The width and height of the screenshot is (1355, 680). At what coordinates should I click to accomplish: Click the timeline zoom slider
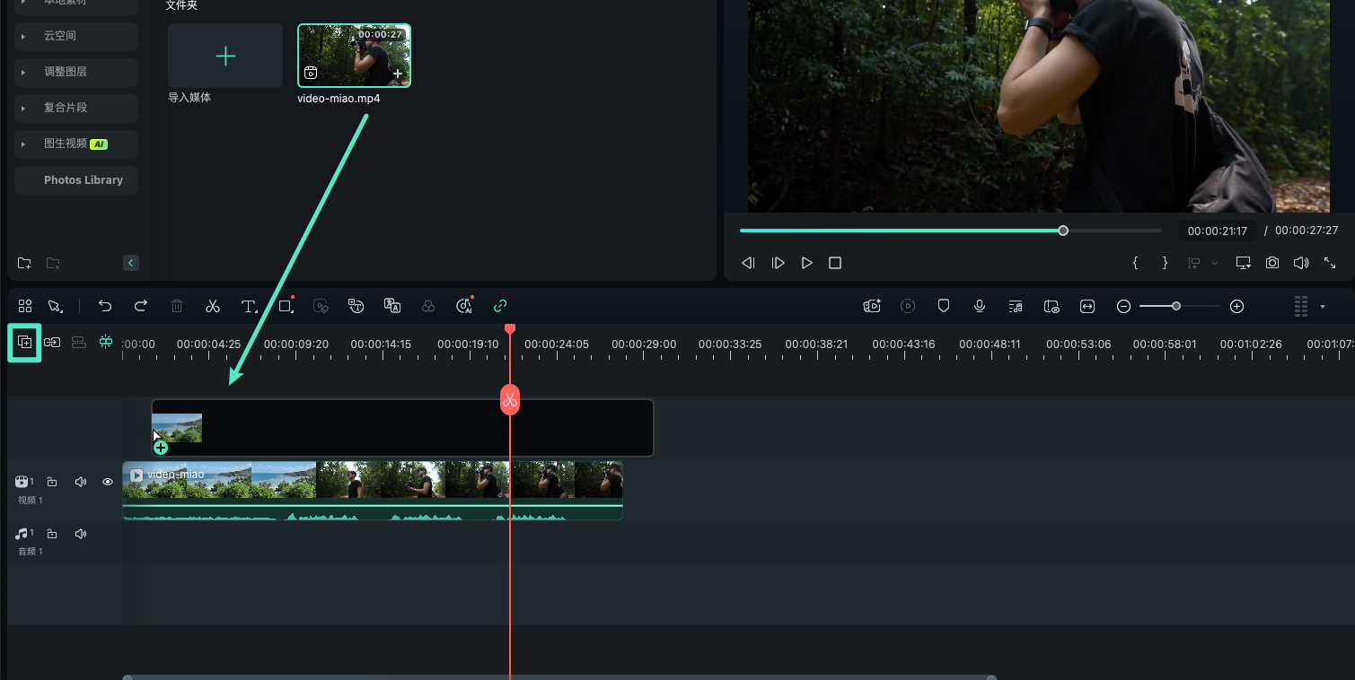1176,306
